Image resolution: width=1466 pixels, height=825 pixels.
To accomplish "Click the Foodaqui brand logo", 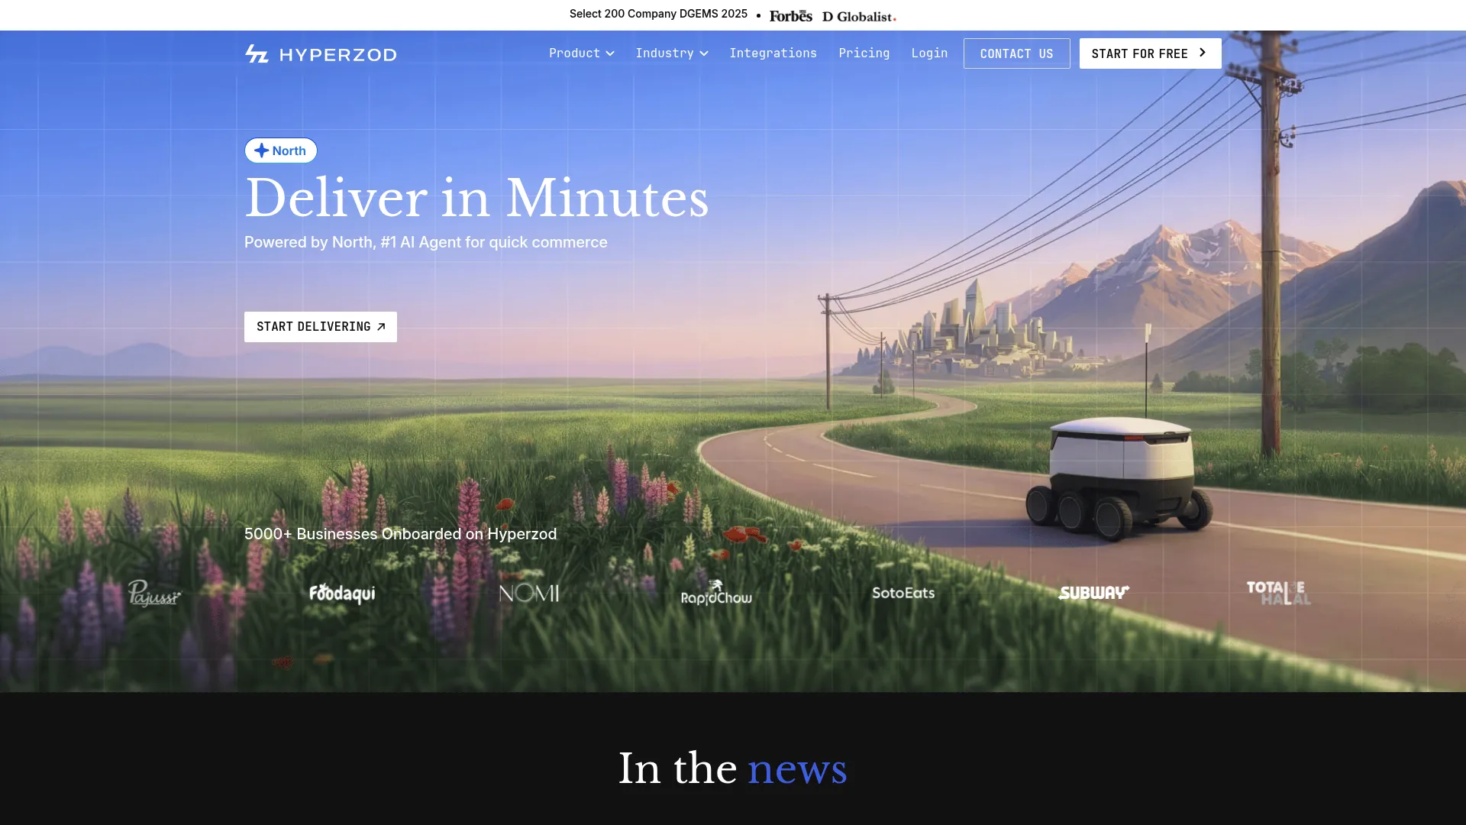I will point(342,593).
